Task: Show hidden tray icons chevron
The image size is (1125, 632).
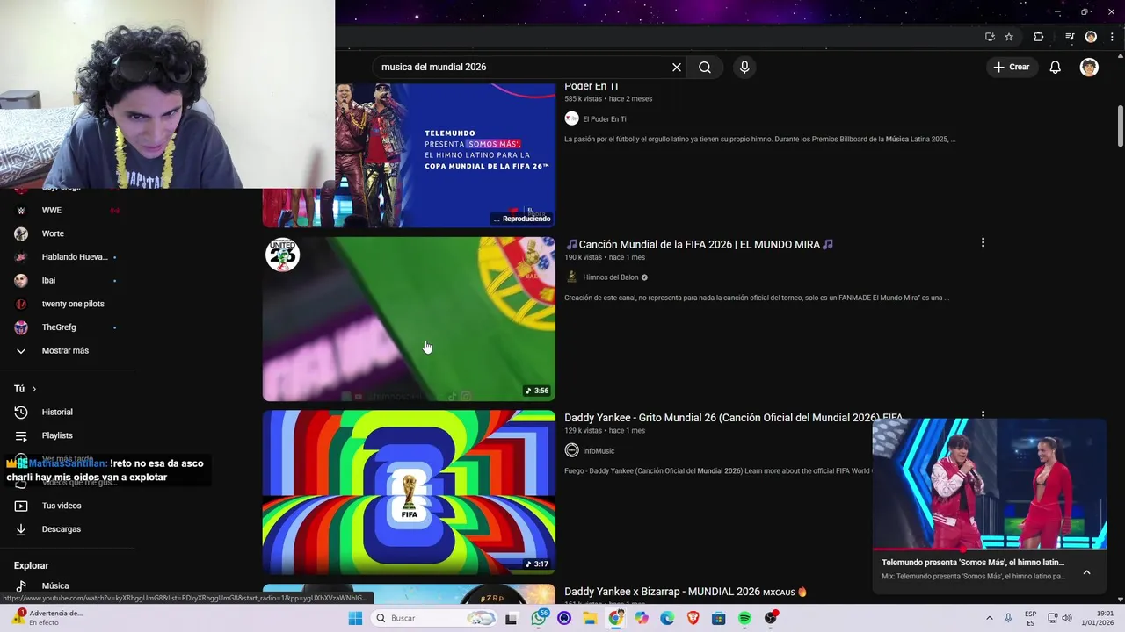Action: pyautogui.click(x=989, y=619)
